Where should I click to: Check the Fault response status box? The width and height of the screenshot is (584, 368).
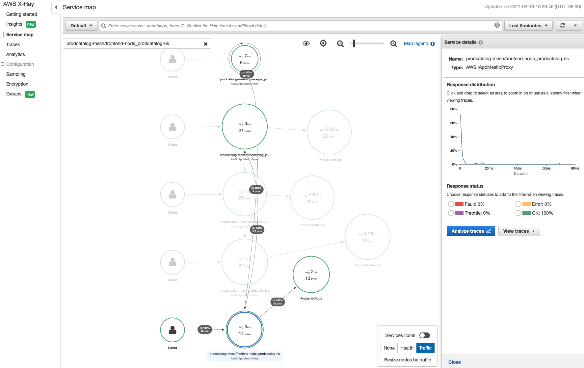451,204
